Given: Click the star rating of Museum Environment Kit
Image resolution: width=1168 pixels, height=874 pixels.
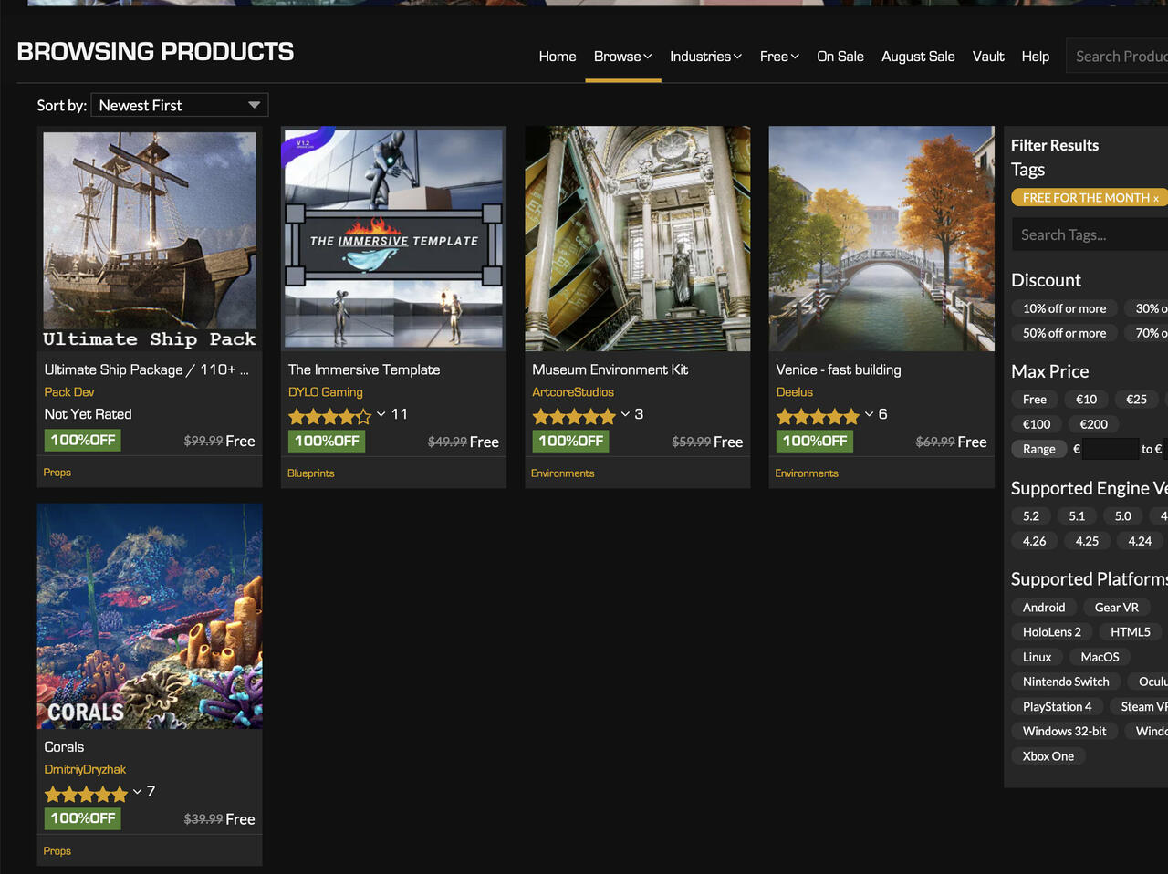Looking at the screenshot, I should (574, 417).
